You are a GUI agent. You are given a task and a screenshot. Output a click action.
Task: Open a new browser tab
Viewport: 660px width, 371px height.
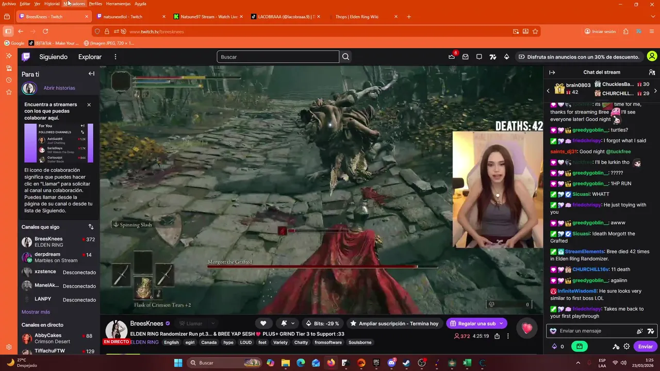click(409, 16)
